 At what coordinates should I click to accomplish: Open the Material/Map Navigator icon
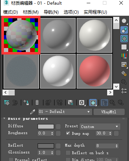[x=124, y=91]
